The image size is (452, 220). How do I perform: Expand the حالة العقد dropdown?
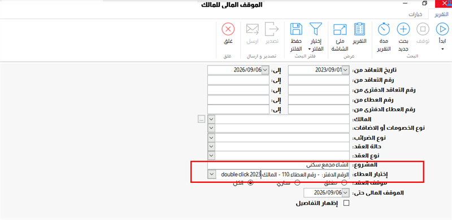(211, 146)
